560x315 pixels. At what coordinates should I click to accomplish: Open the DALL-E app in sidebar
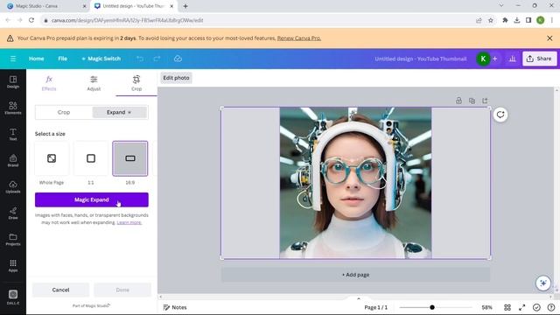click(x=13, y=297)
